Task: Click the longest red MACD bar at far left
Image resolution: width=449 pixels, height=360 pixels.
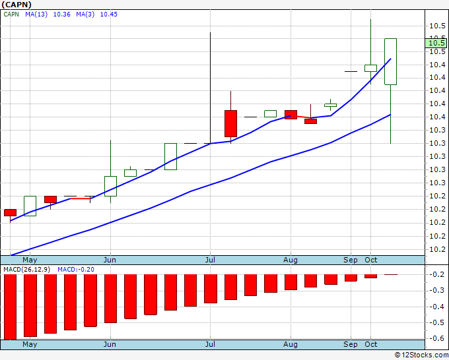Action: (11, 307)
